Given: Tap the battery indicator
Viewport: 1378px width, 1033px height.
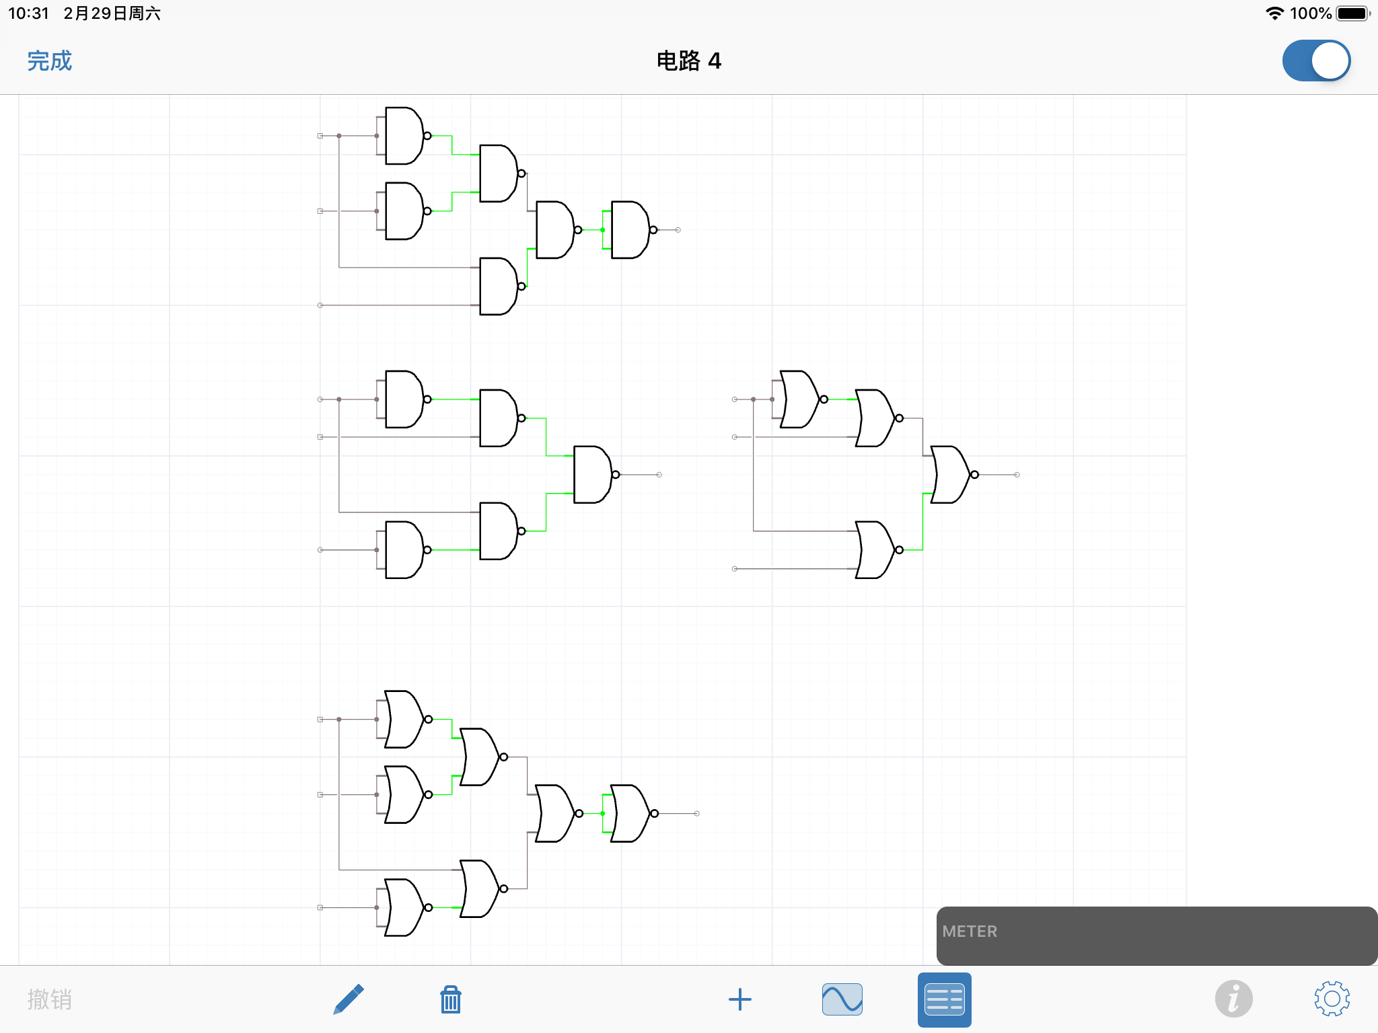Looking at the screenshot, I should (x=1353, y=11).
